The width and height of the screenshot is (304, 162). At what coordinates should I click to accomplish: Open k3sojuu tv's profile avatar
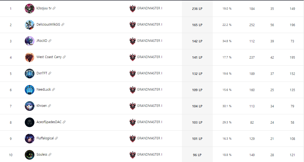[x=30, y=8]
